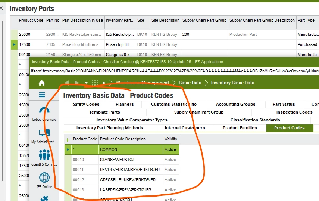The height and width of the screenshot is (201, 319).
Task: Click the Purchased part type cell
Action: pyautogui.click(x=308, y=44)
